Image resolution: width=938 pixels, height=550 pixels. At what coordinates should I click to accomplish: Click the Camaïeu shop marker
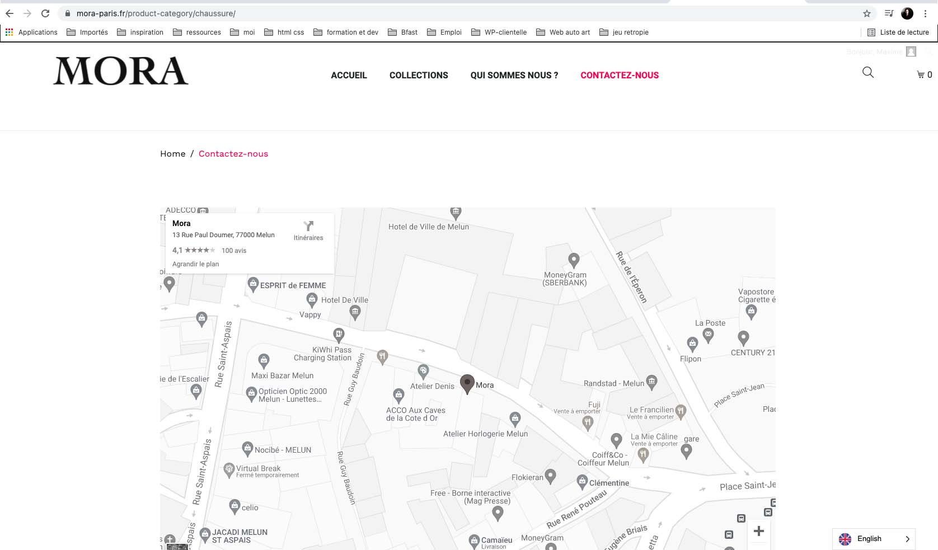click(474, 540)
